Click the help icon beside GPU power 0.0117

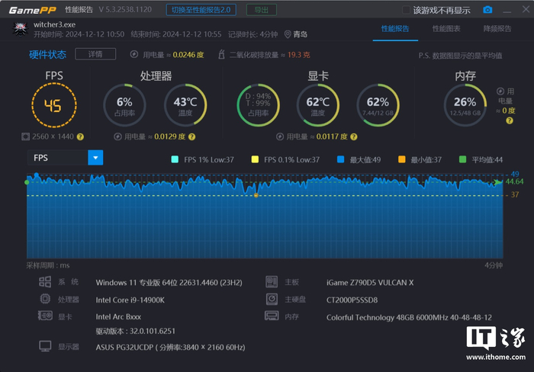(354, 136)
